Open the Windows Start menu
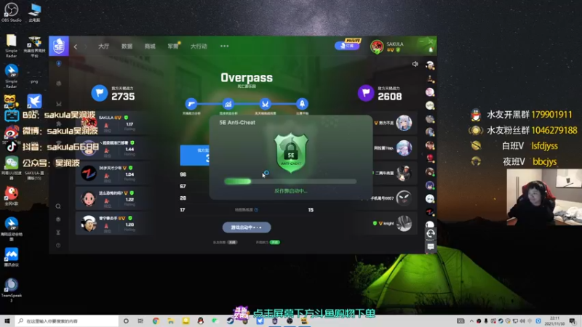The width and height of the screenshot is (582, 327). [x=7, y=321]
